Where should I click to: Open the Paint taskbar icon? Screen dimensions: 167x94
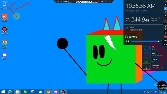[33, 92]
